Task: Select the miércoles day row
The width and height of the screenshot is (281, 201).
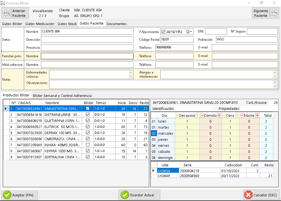Action: point(212,133)
